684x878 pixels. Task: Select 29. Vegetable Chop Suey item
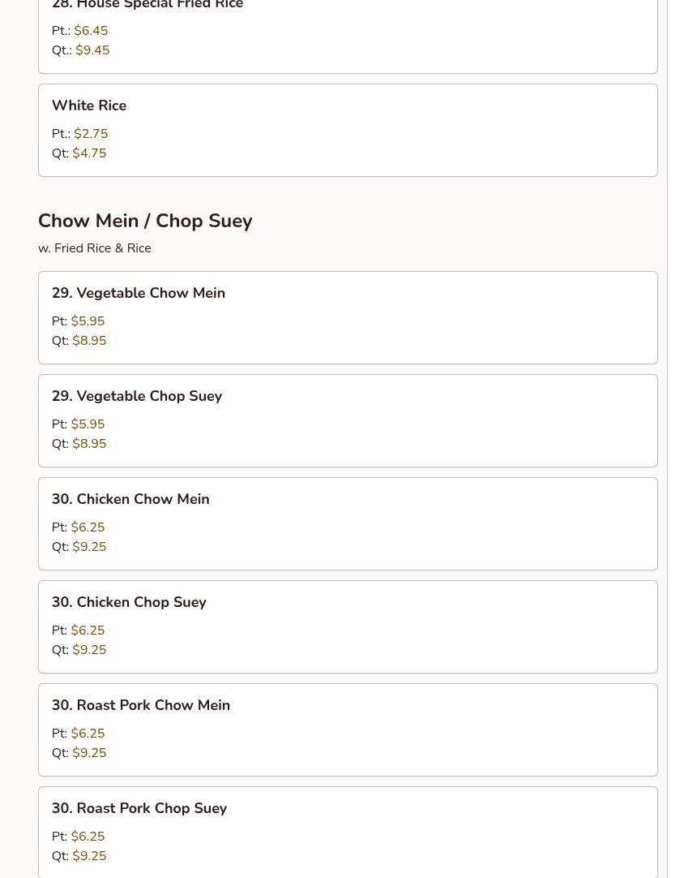(x=137, y=396)
